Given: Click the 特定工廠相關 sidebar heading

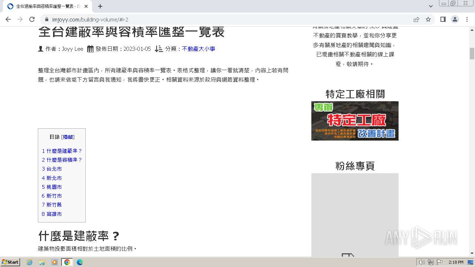Looking at the screenshot, I should (x=355, y=94).
